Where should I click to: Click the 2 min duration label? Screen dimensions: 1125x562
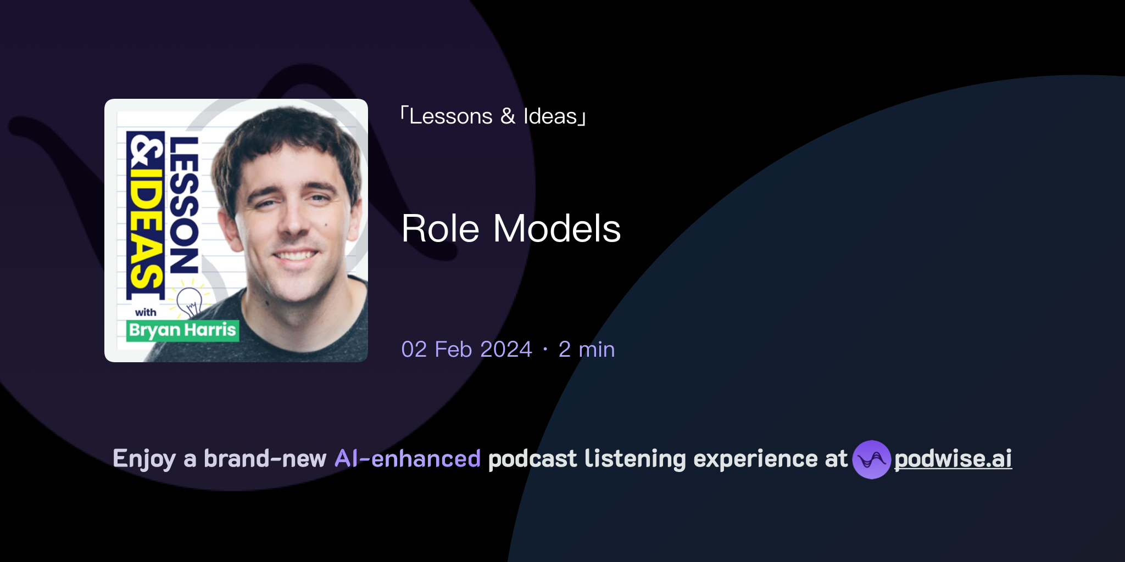(x=586, y=349)
